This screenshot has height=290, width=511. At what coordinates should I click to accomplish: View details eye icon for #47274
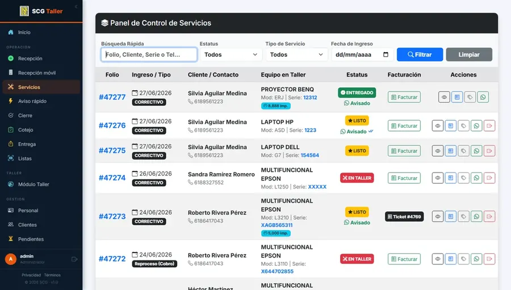[438, 178]
